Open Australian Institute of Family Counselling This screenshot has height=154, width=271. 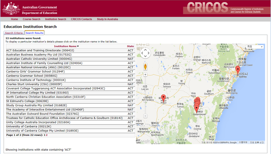click(x=44, y=63)
